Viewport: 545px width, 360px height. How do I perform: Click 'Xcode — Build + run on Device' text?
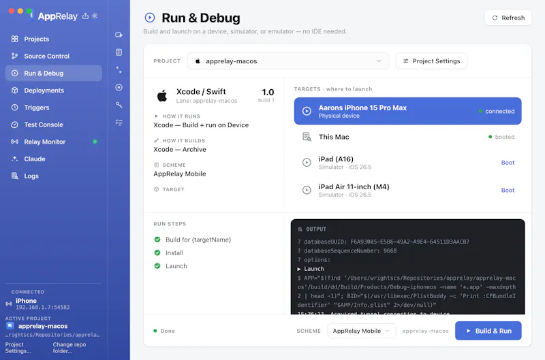click(x=201, y=125)
